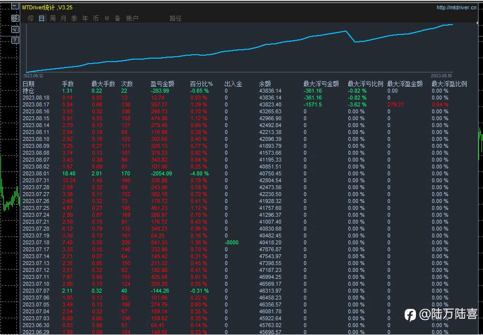Click the 最大浮亏金额 column header
Image resolution: width=483 pixels, height=335 pixels.
click(x=321, y=84)
